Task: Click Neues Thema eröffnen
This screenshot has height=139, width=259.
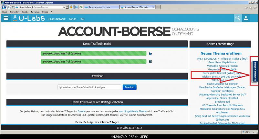Action: [221, 53]
